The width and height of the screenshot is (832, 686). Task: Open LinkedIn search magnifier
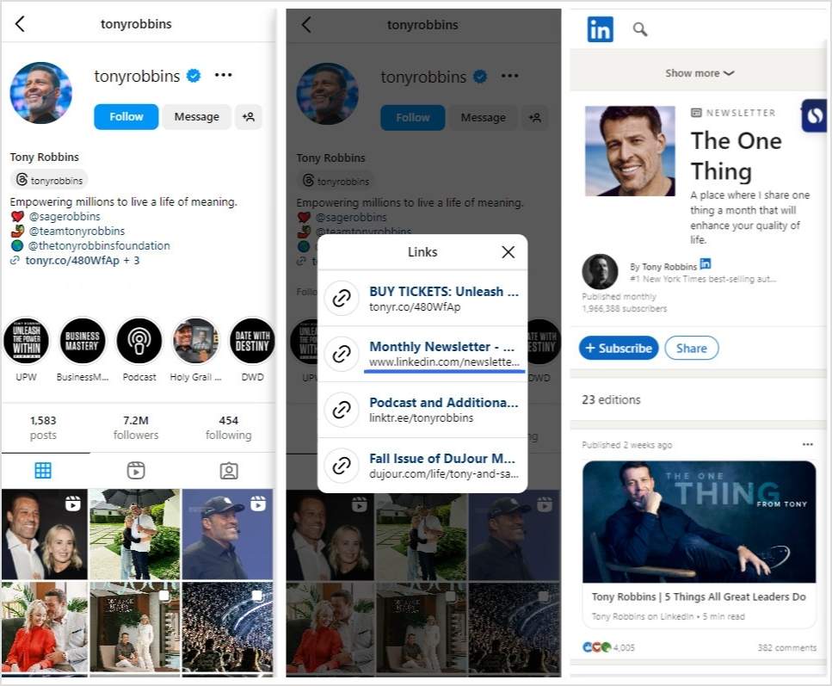640,29
